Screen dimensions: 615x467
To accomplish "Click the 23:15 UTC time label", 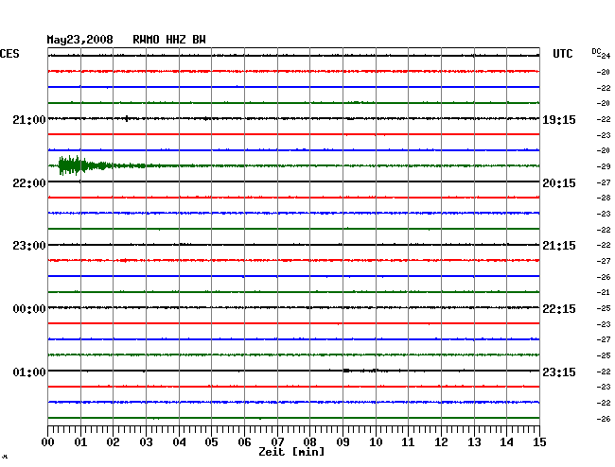I will (559, 372).
